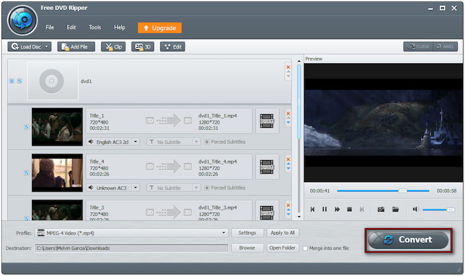Enable Forced Subtitles for Title_1
The height and width of the screenshot is (276, 465).
point(207,142)
